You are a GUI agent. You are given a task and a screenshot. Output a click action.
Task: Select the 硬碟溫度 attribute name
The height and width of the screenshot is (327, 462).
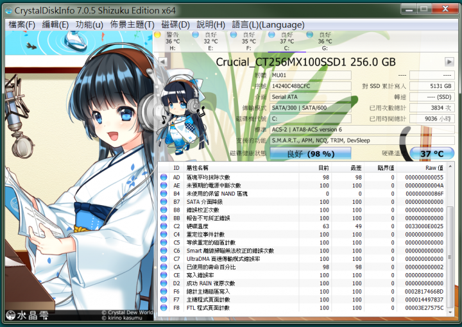point(198,226)
